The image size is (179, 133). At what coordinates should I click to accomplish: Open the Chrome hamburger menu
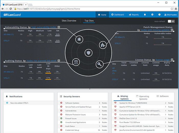pos(176,9)
